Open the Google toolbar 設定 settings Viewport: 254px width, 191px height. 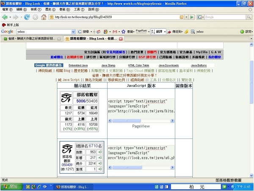[246, 32]
